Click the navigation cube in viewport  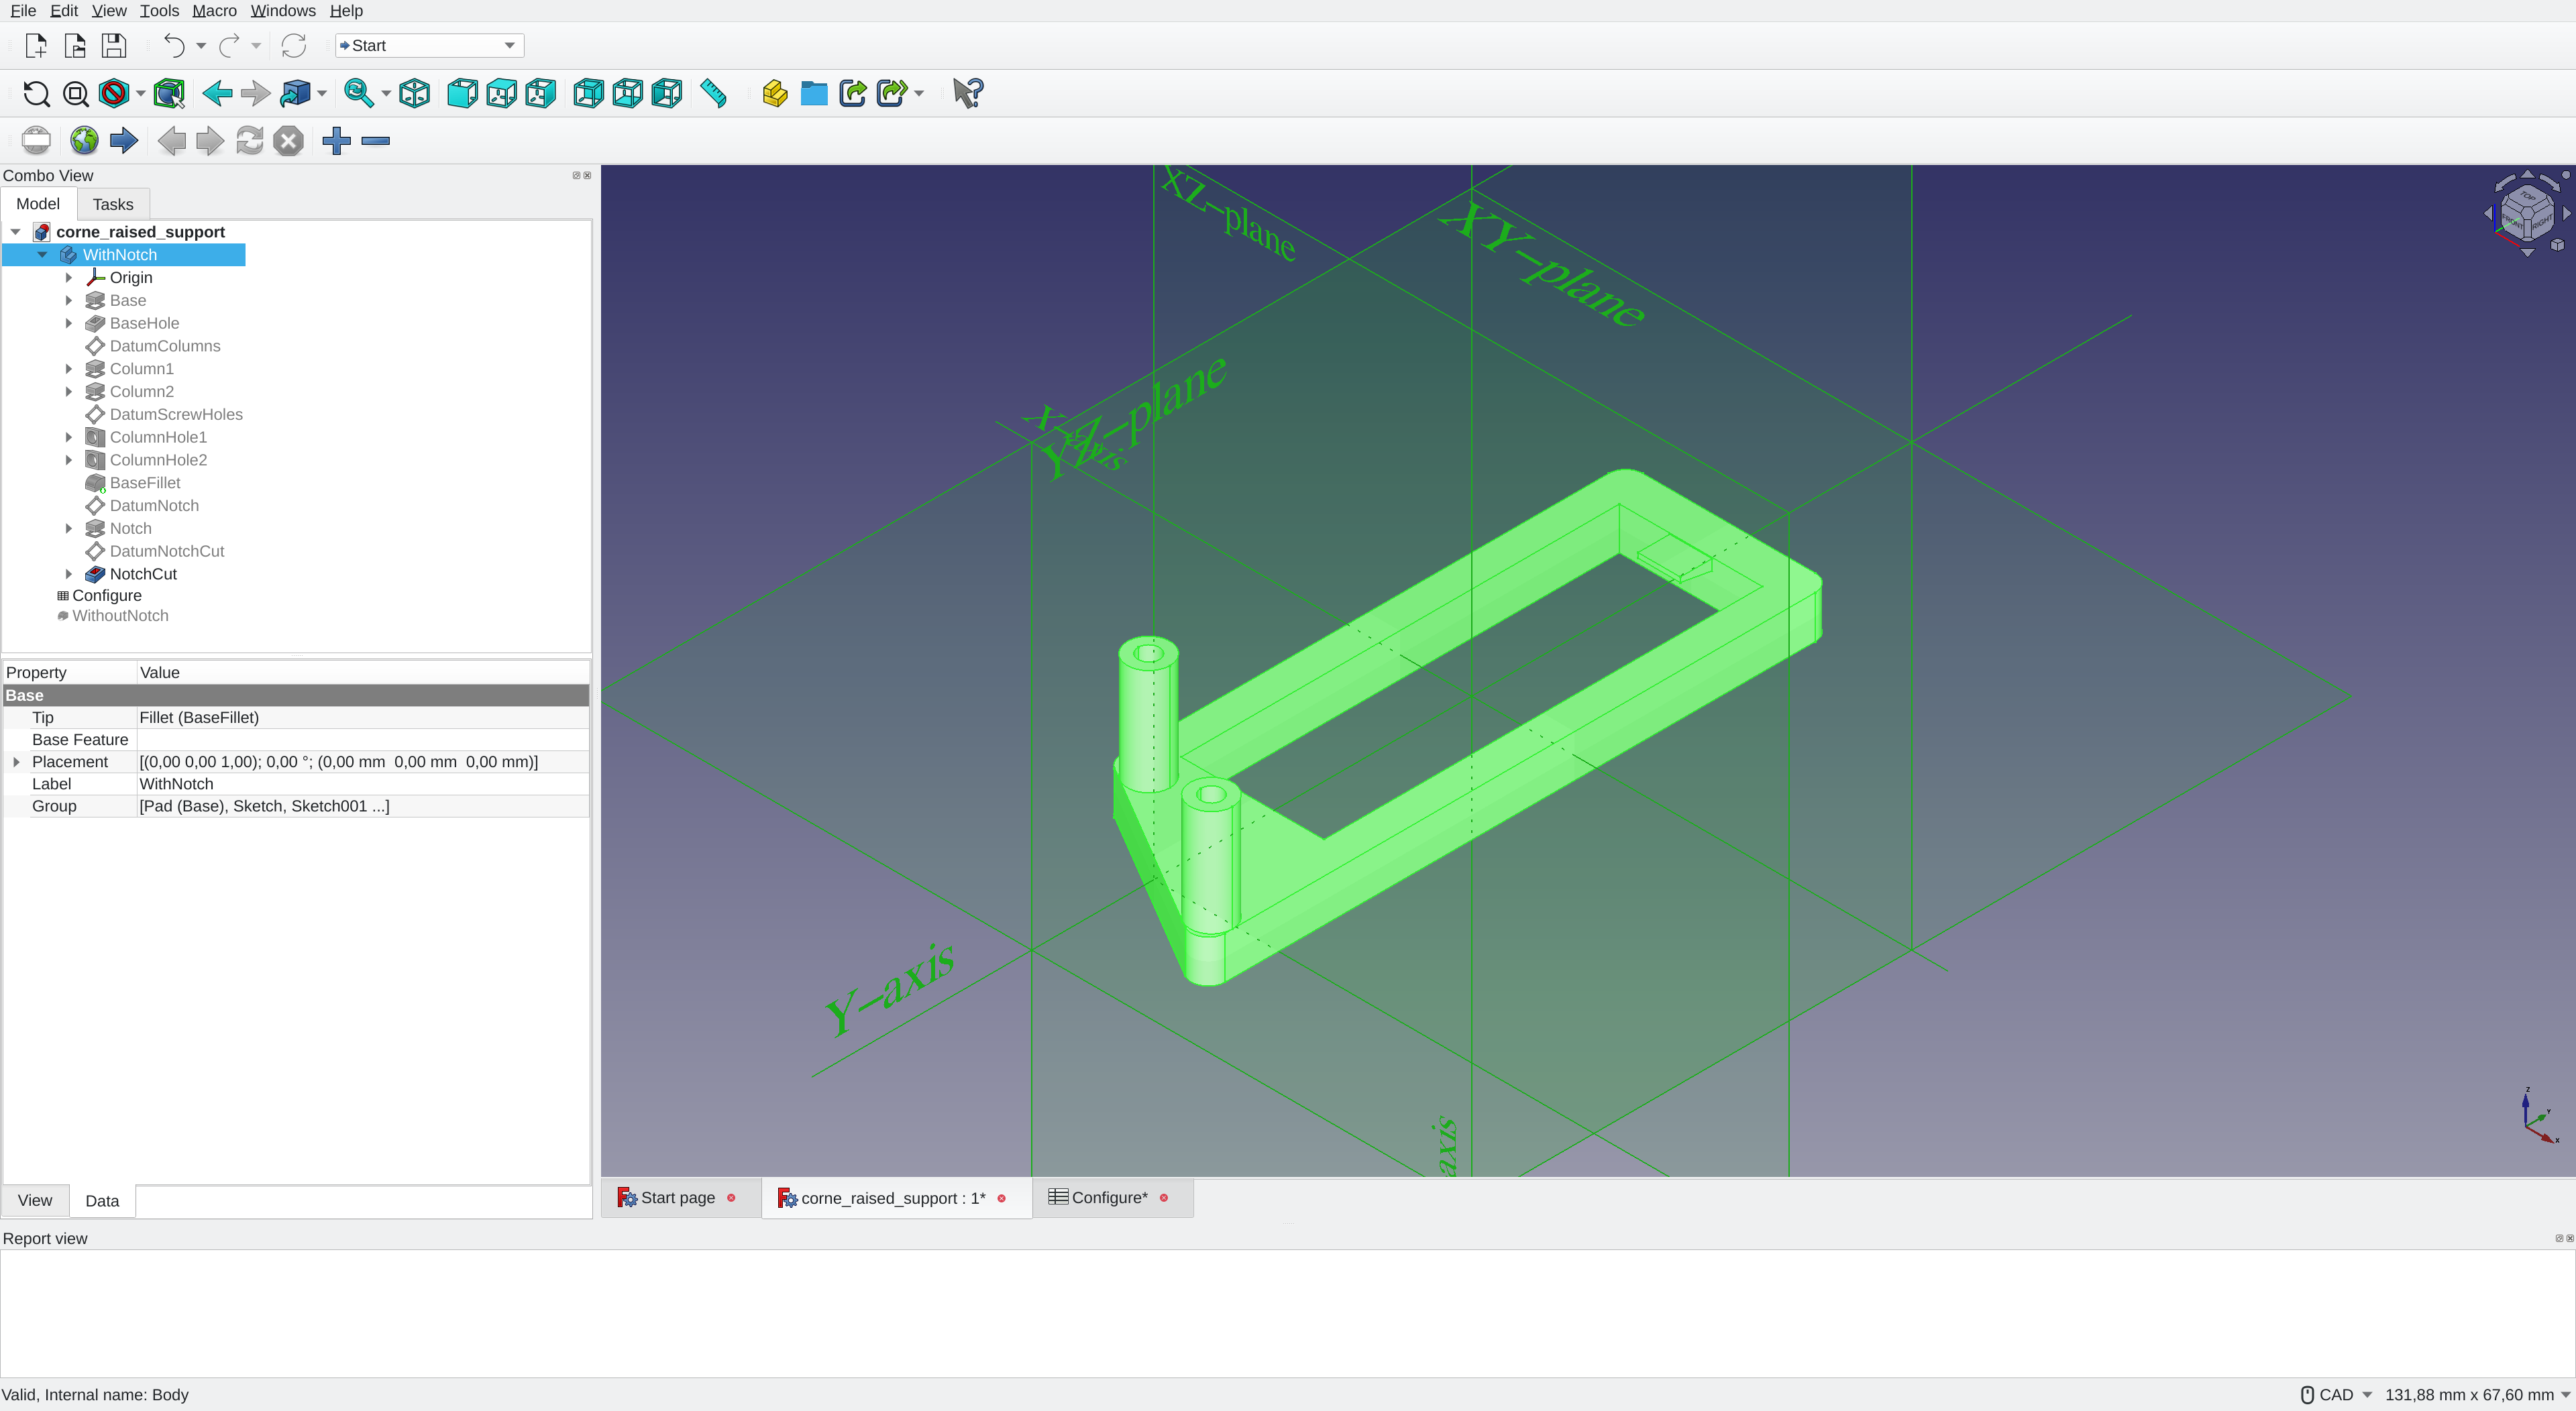tap(2527, 214)
